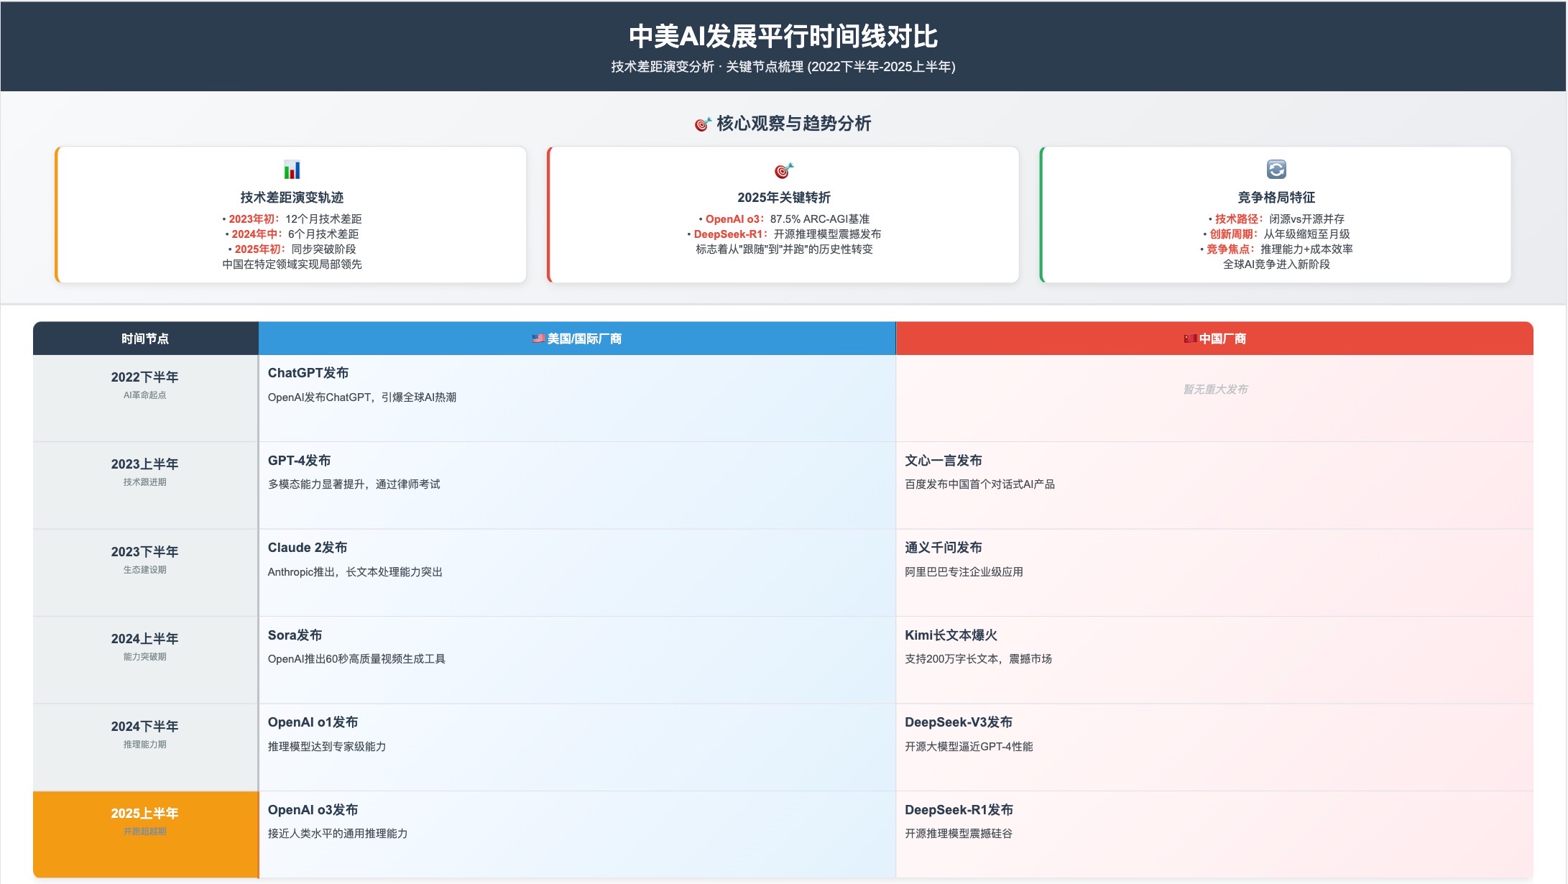The width and height of the screenshot is (1568, 884).
Task: Click the page title 中美AI发展平行时间线对比
Action: tap(783, 37)
